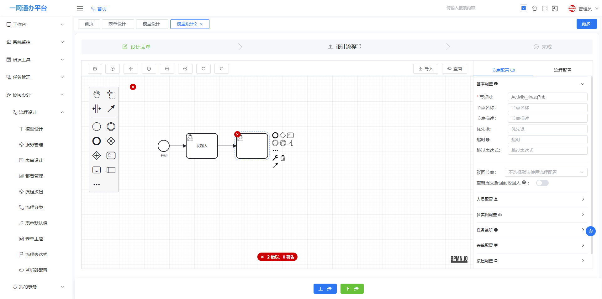Click the open file folder toolbar button
602x299 pixels.
[95, 69]
